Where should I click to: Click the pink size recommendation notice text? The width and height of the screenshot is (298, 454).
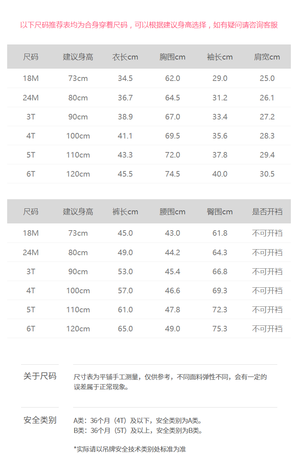coord(149,25)
